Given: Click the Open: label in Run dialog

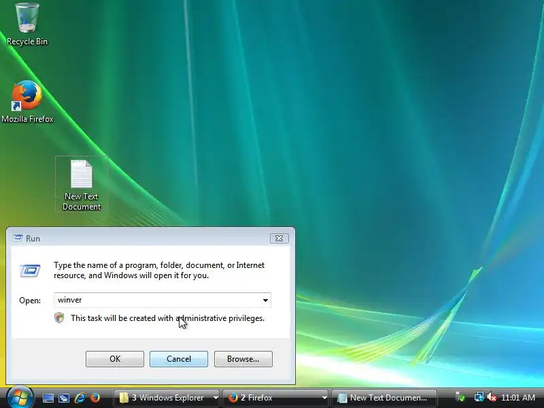Looking at the screenshot, I should pyautogui.click(x=30, y=301).
